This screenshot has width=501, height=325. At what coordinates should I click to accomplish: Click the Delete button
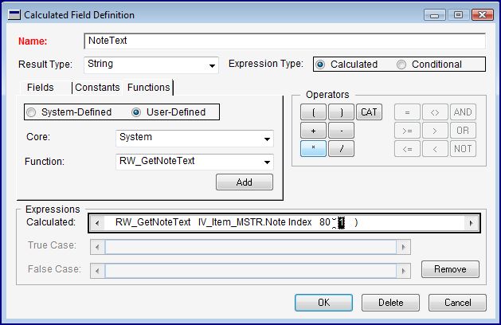390,303
